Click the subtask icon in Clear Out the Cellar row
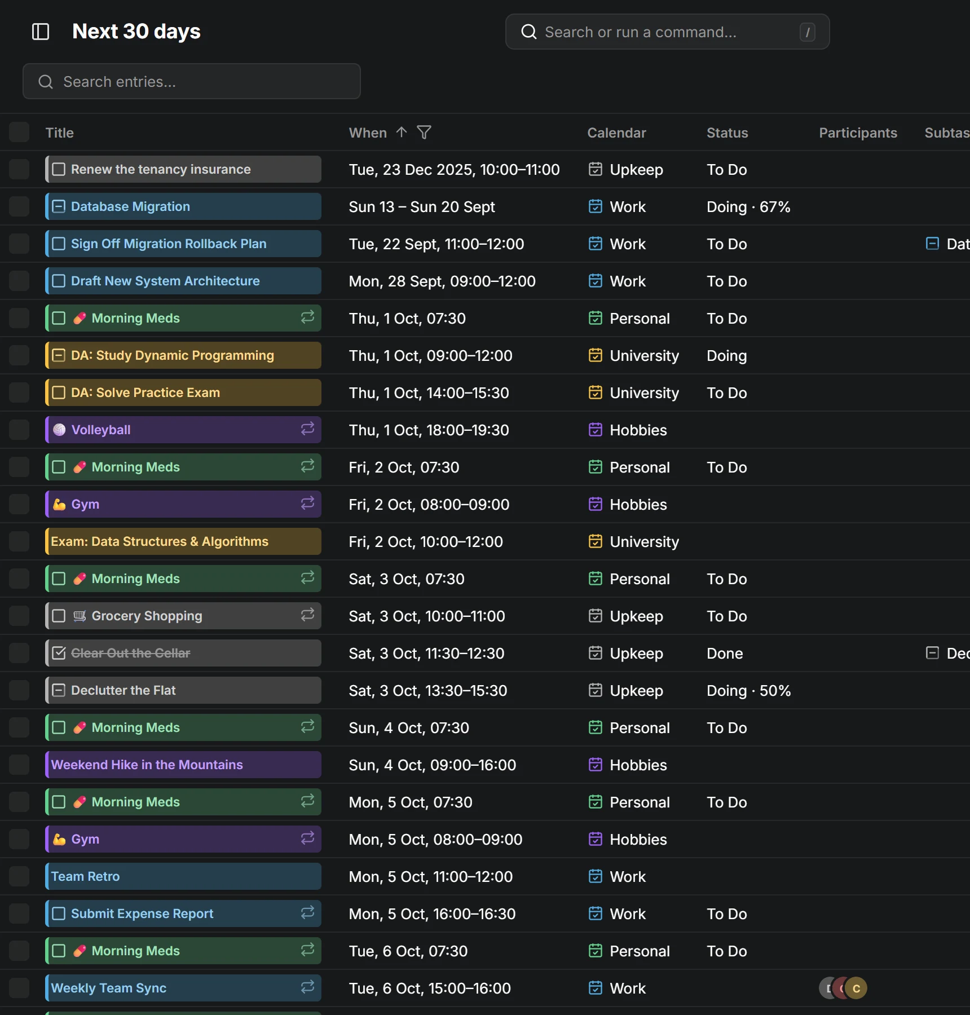970x1015 pixels. pyautogui.click(x=933, y=653)
